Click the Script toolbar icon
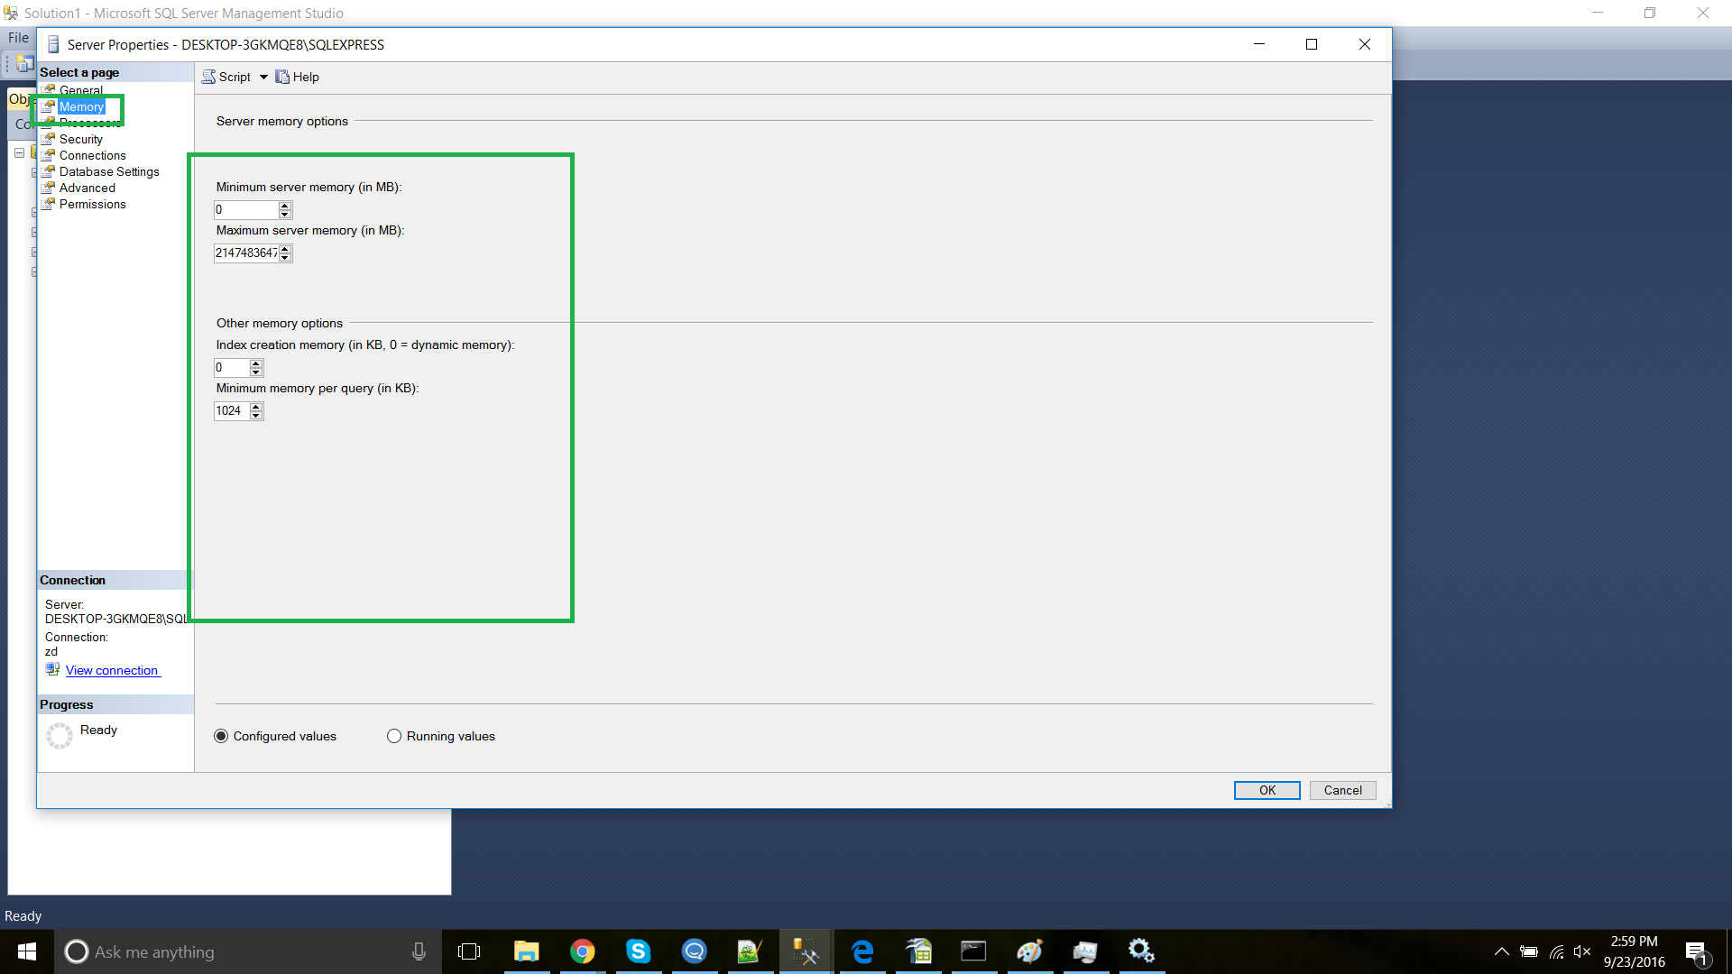This screenshot has width=1732, height=974. tap(209, 77)
